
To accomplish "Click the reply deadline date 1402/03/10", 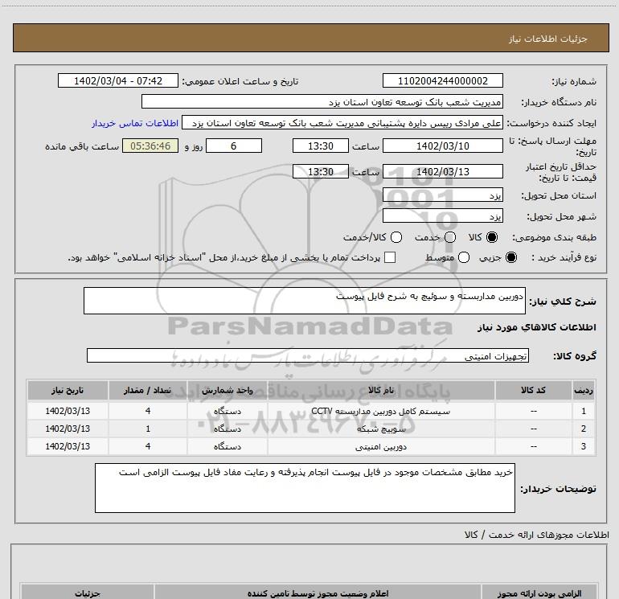I will 442,146.
